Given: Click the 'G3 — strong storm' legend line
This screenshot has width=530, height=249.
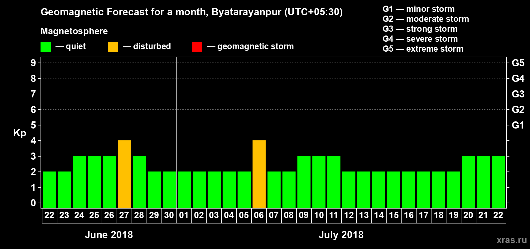Looking at the screenshot, I should pyautogui.click(x=420, y=29).
